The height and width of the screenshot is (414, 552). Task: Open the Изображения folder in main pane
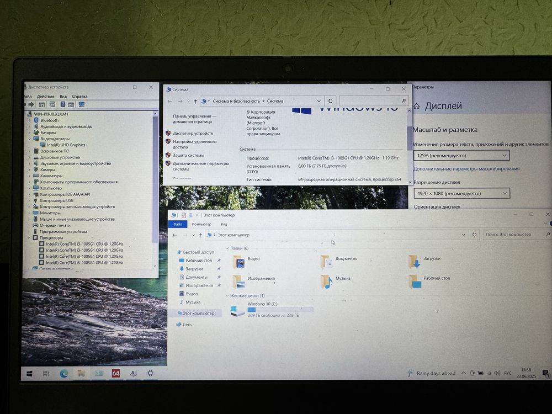coord(253,282)
